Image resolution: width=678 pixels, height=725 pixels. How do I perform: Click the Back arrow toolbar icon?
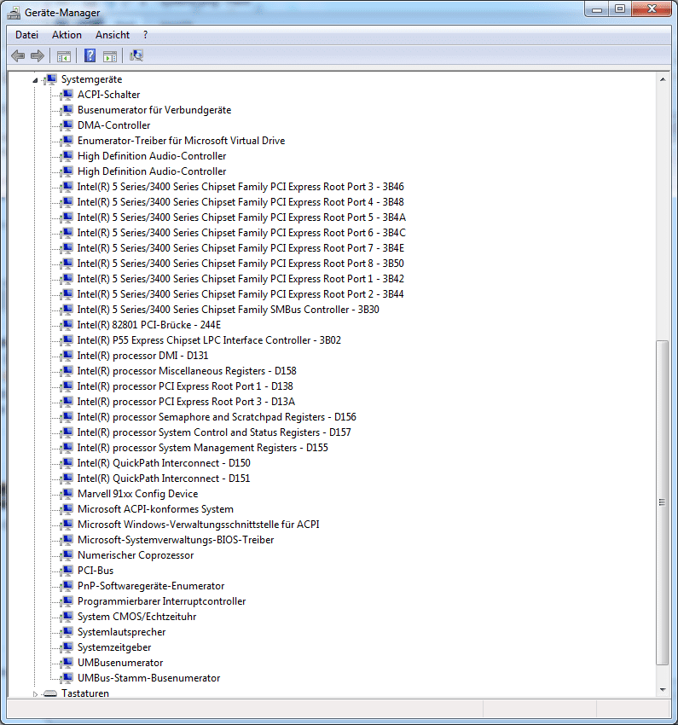[x=18, y=56]
